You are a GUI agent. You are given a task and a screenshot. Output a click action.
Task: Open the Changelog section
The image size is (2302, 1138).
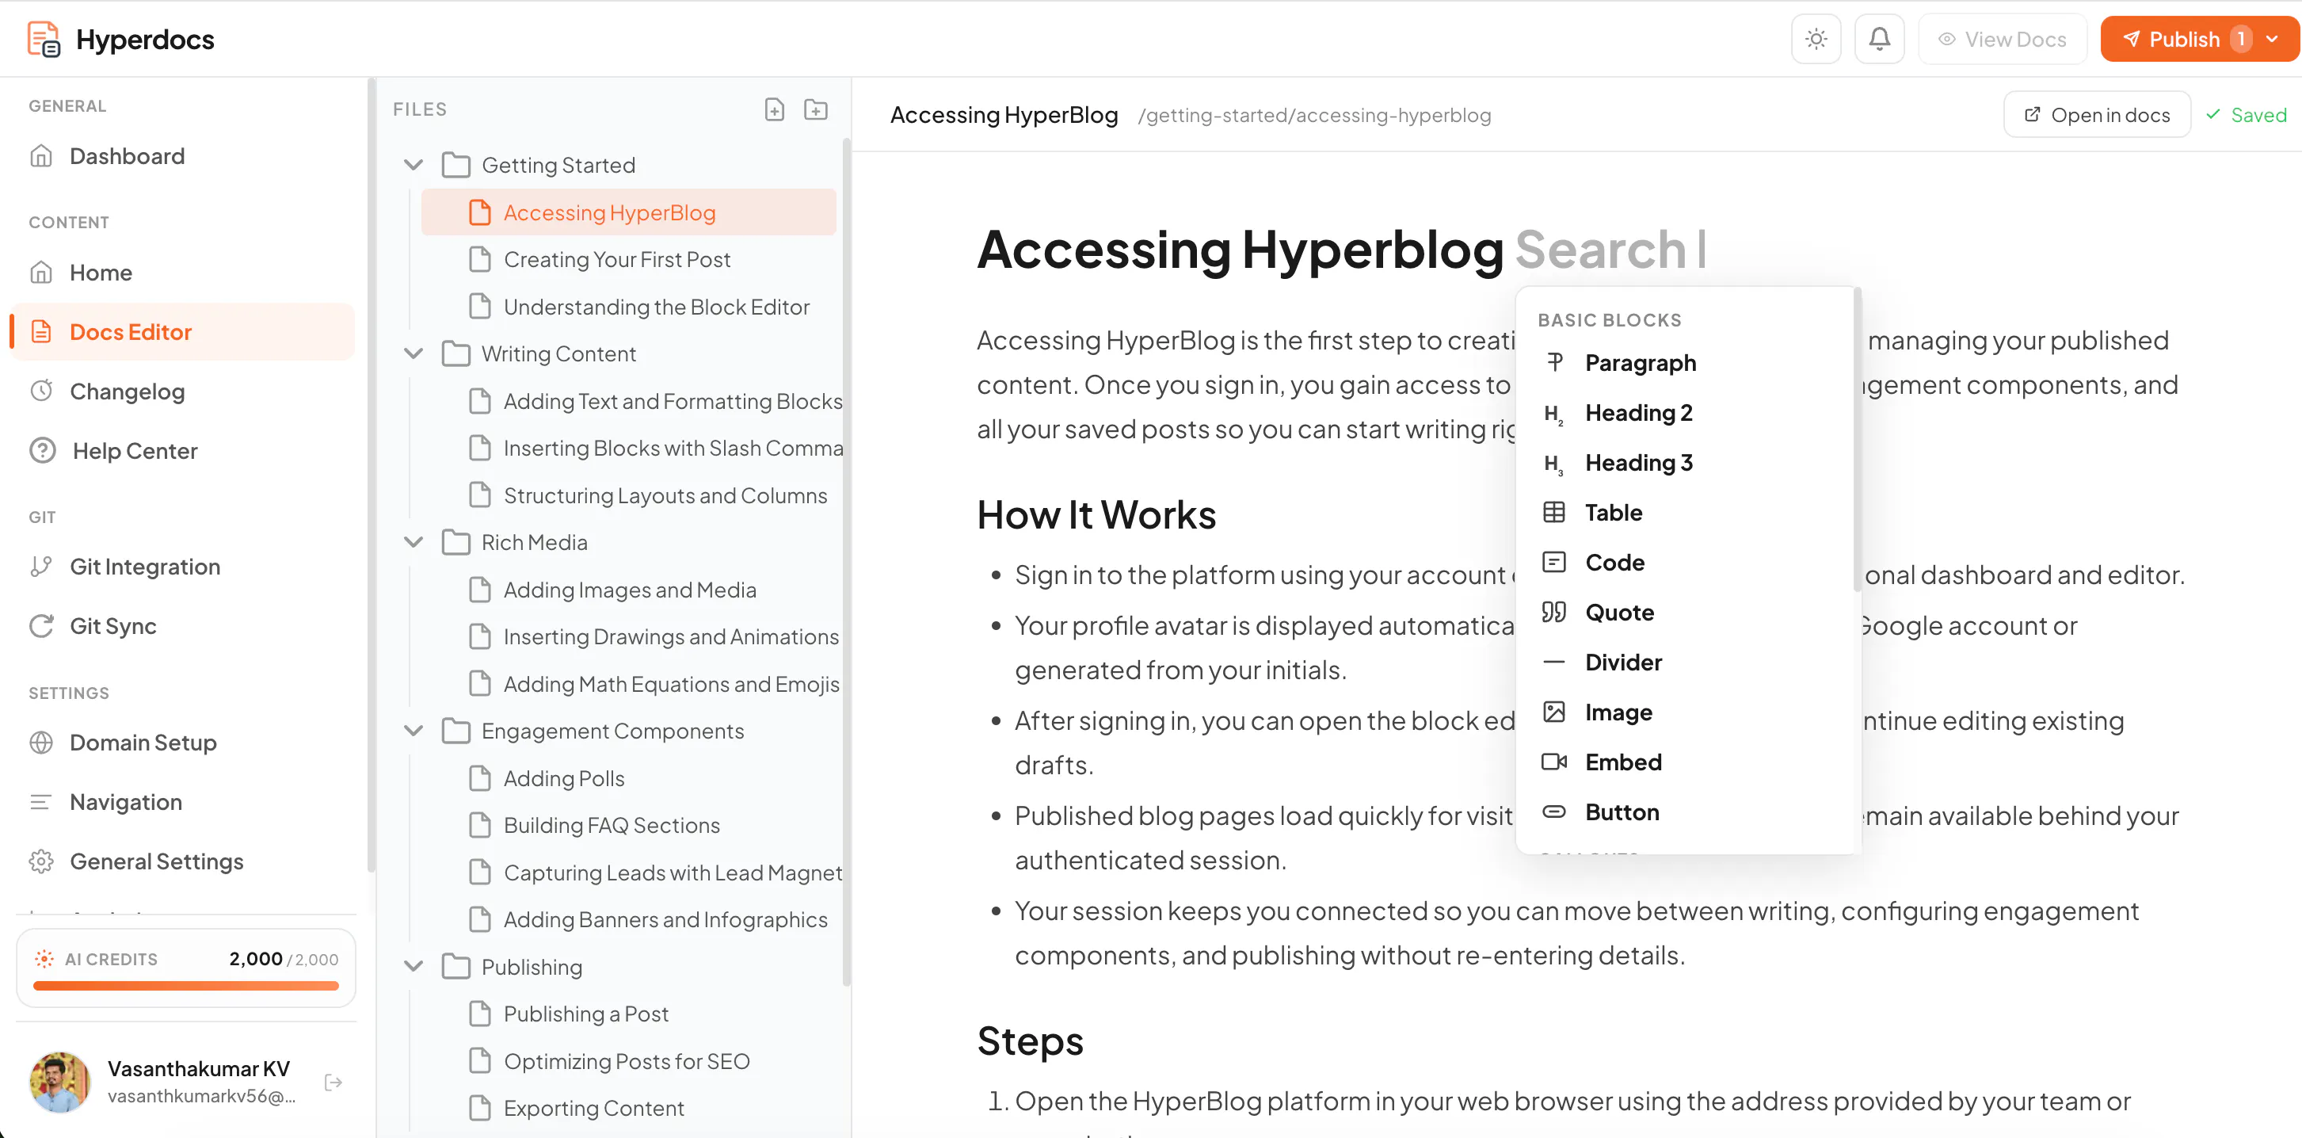(182, 391)
